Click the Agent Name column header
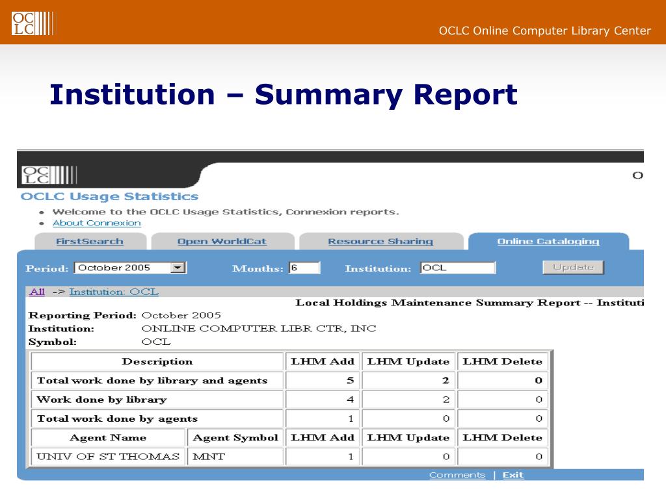This screenshot has width=666, height=499. [x=108, y=437]
